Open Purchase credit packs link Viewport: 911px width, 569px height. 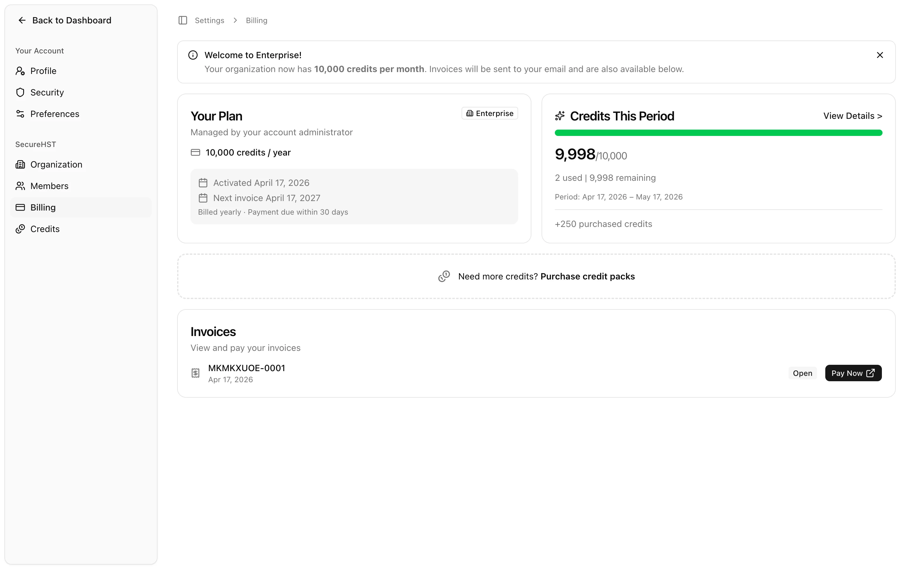587,277
